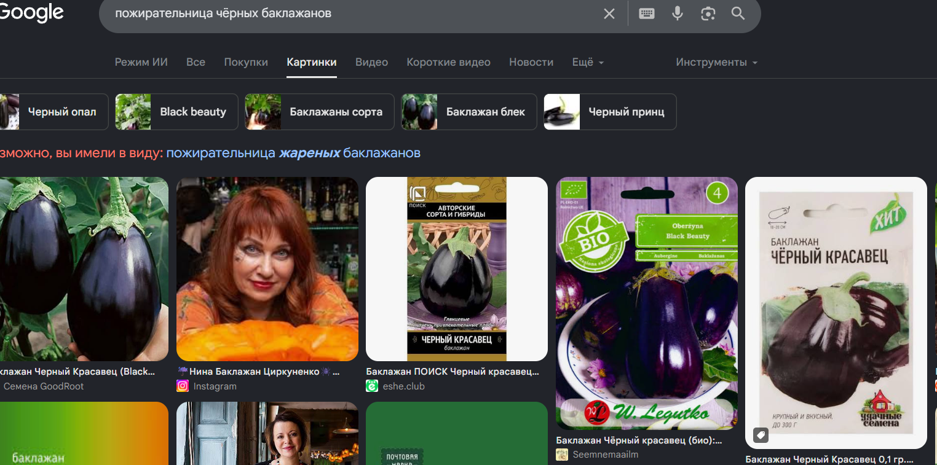Select the Баклажаны сорта filter chip
Screen dimensions: 937x465
(320, 112)
